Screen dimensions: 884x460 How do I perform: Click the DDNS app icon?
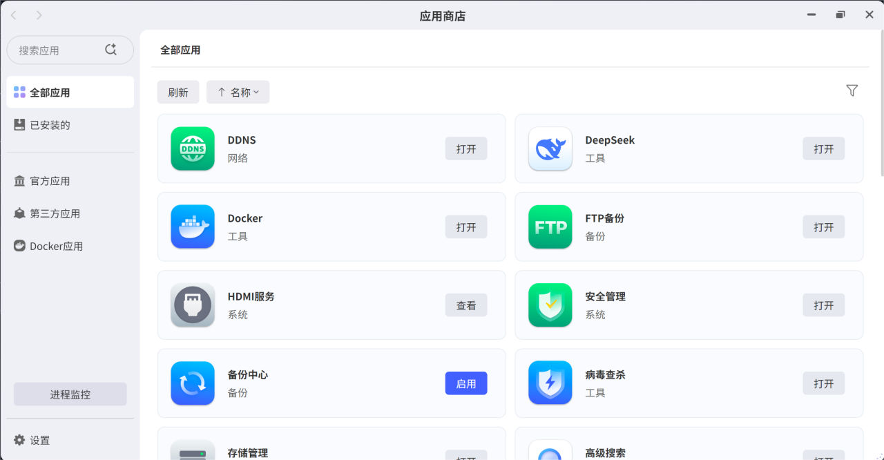(193, 148)
